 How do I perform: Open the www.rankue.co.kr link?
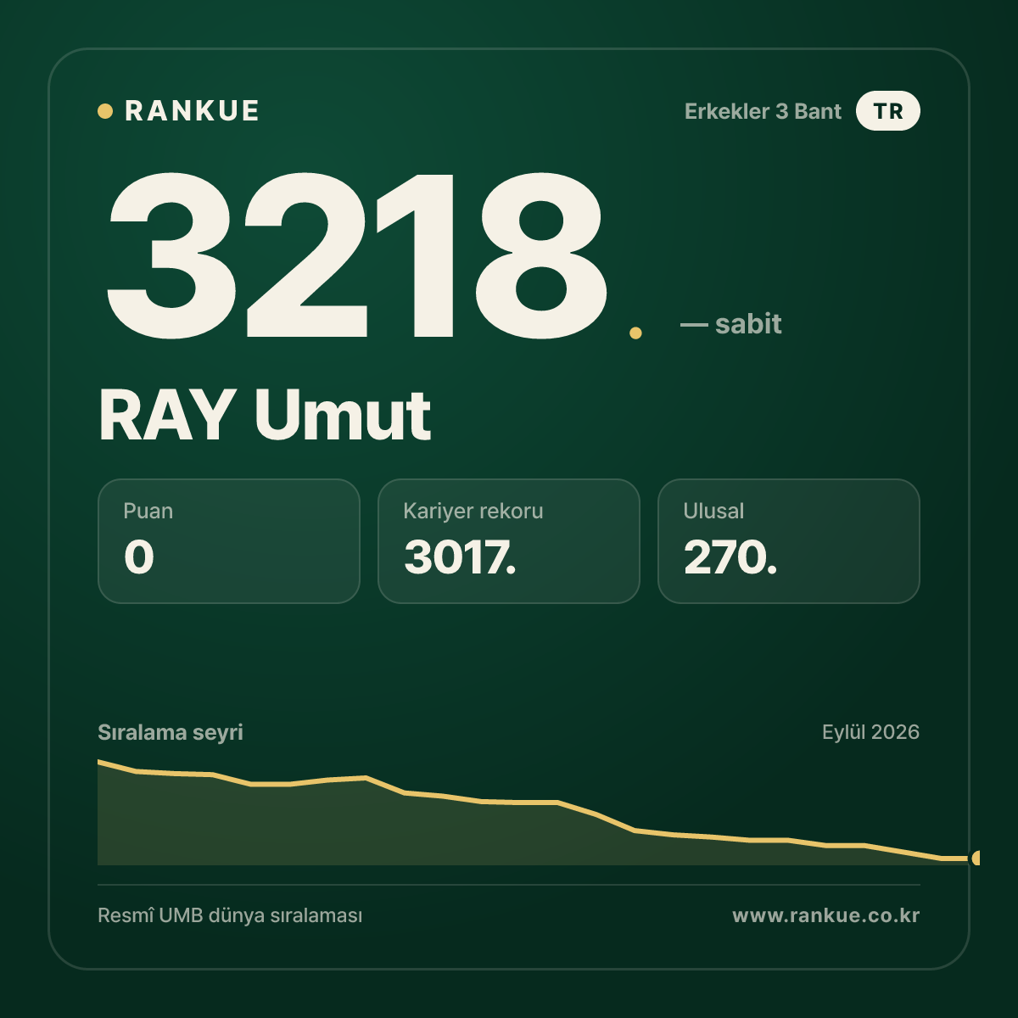click(x=826, y=916)
